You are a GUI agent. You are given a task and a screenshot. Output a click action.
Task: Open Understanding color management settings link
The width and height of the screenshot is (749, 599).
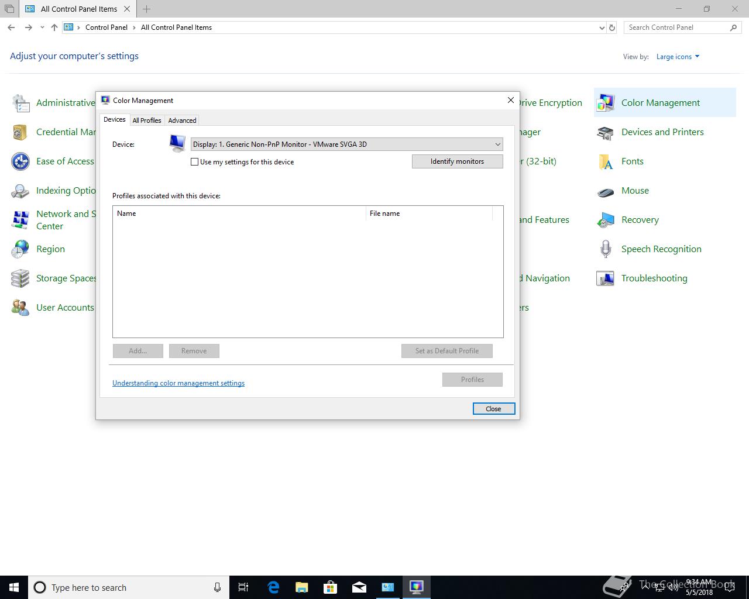coord(178,383)
